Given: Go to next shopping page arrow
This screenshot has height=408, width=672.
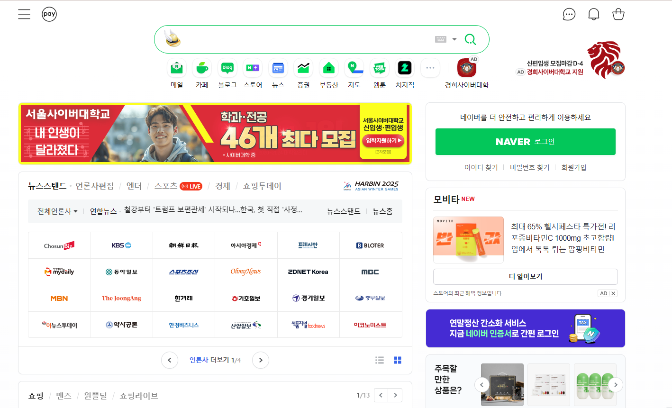Looking at the screenshot, I should coord(395,395).
